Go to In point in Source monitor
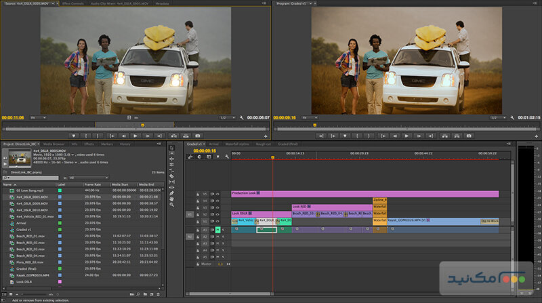The image size is (542, 303). coord(111,136)
